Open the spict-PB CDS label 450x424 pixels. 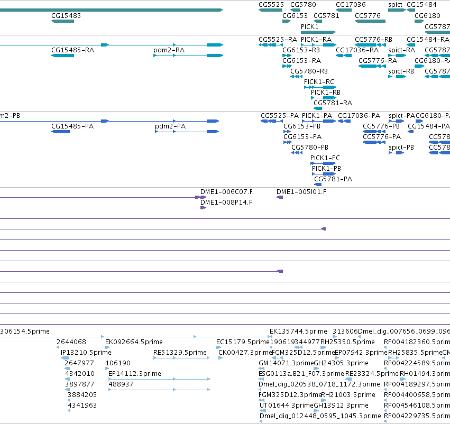(x=401, y=148)
